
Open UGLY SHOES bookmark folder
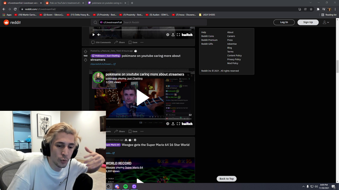click(207, 15)
